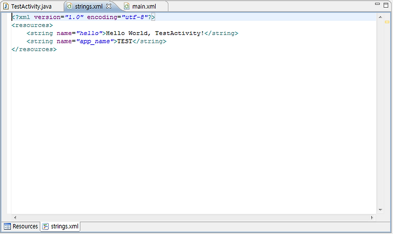The height and width of the screenshot is (234, 393).
Task: Click the version "1.0" value
Action: [x=74, y=17]
